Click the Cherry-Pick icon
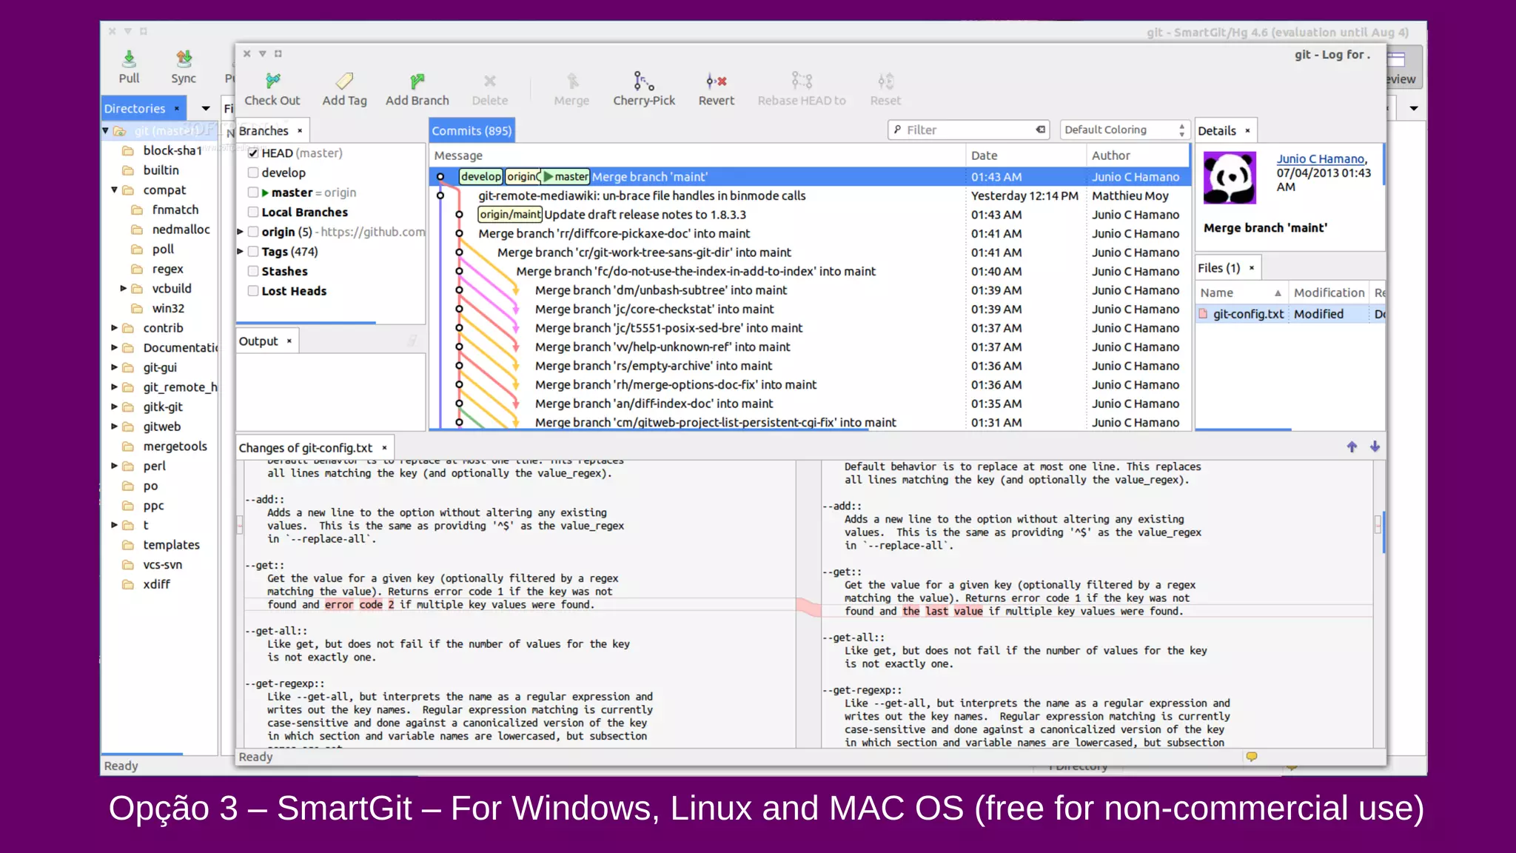This screenshot has height=853, width=1516. [x=643, y=81]
